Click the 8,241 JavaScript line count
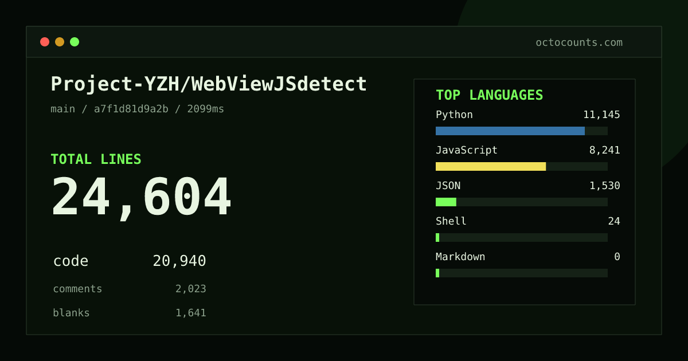 click(x=605, y=150)
